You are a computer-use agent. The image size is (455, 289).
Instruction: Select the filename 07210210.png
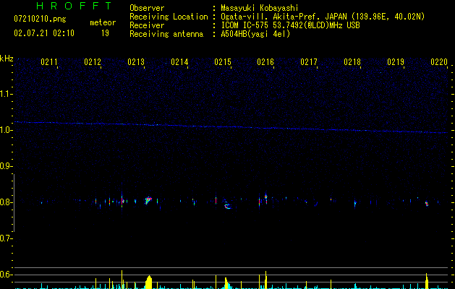tap(40, 20)
